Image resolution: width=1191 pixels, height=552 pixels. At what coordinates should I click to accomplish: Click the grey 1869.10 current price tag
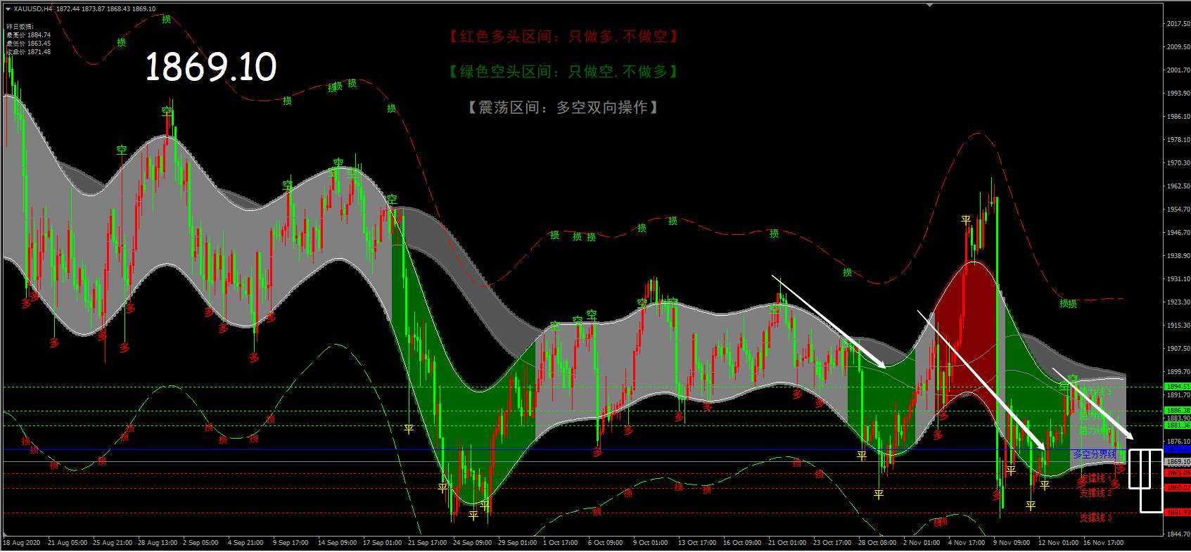(x=1178, y=462)
